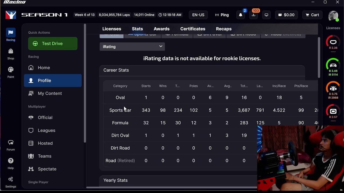Open Profile in sidebar
The height and width of the screenshot is (193, 344).
(x=53, y=80)
